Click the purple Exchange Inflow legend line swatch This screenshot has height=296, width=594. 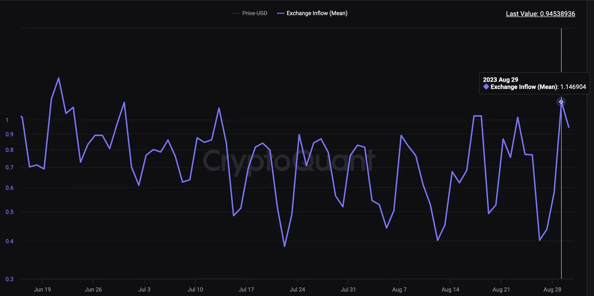click(281, 13)
